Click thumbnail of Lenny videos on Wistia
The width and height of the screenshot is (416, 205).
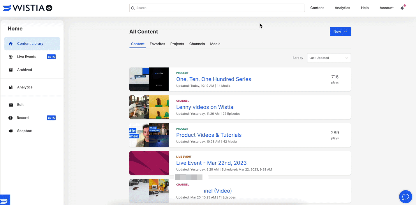pos(149,107)
